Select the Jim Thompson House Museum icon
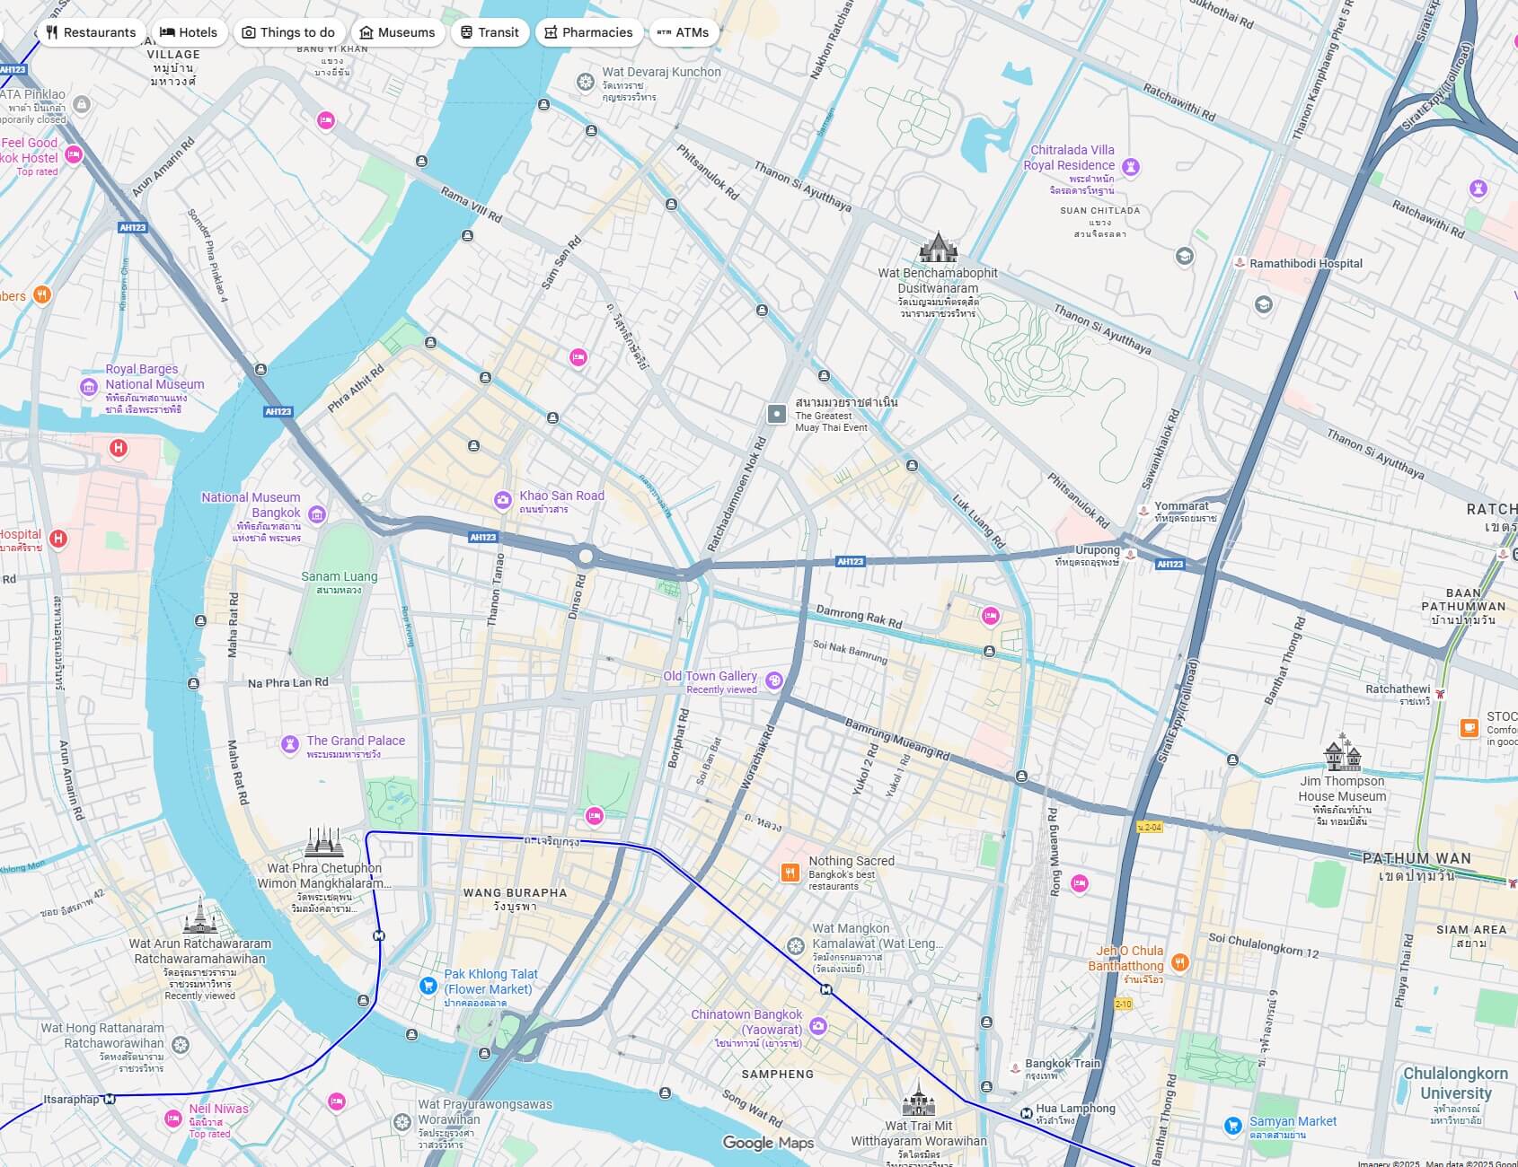Viewport: 1518px width, 1167px height. click(1343, 753)
